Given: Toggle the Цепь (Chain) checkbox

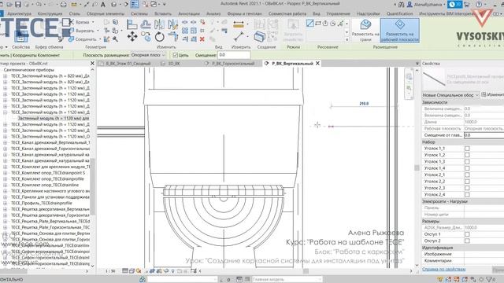Looking at the screenshot, I should point(175,55).
